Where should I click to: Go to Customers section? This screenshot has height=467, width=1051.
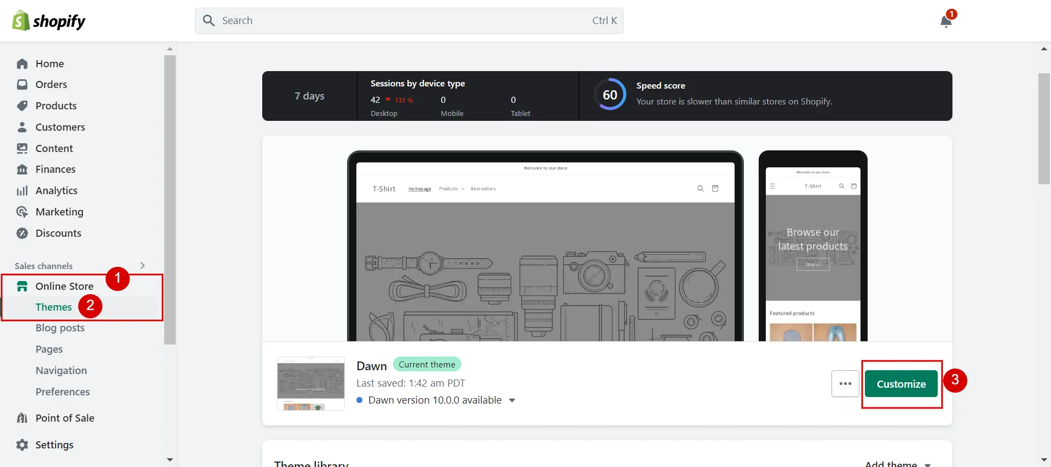pyautogui.click(x=60, y=127)
